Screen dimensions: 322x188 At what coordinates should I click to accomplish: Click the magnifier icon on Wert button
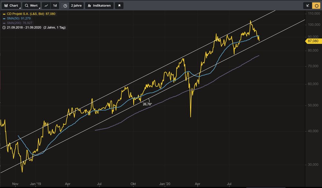[26, 5]
